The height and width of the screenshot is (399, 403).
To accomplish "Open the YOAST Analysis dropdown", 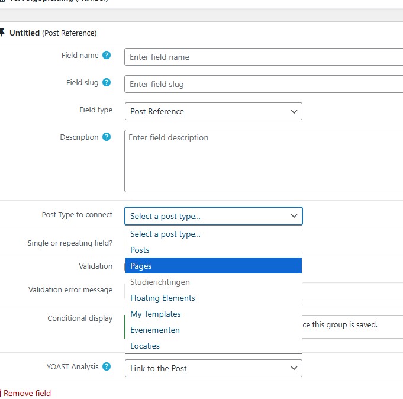I will 213,368.
